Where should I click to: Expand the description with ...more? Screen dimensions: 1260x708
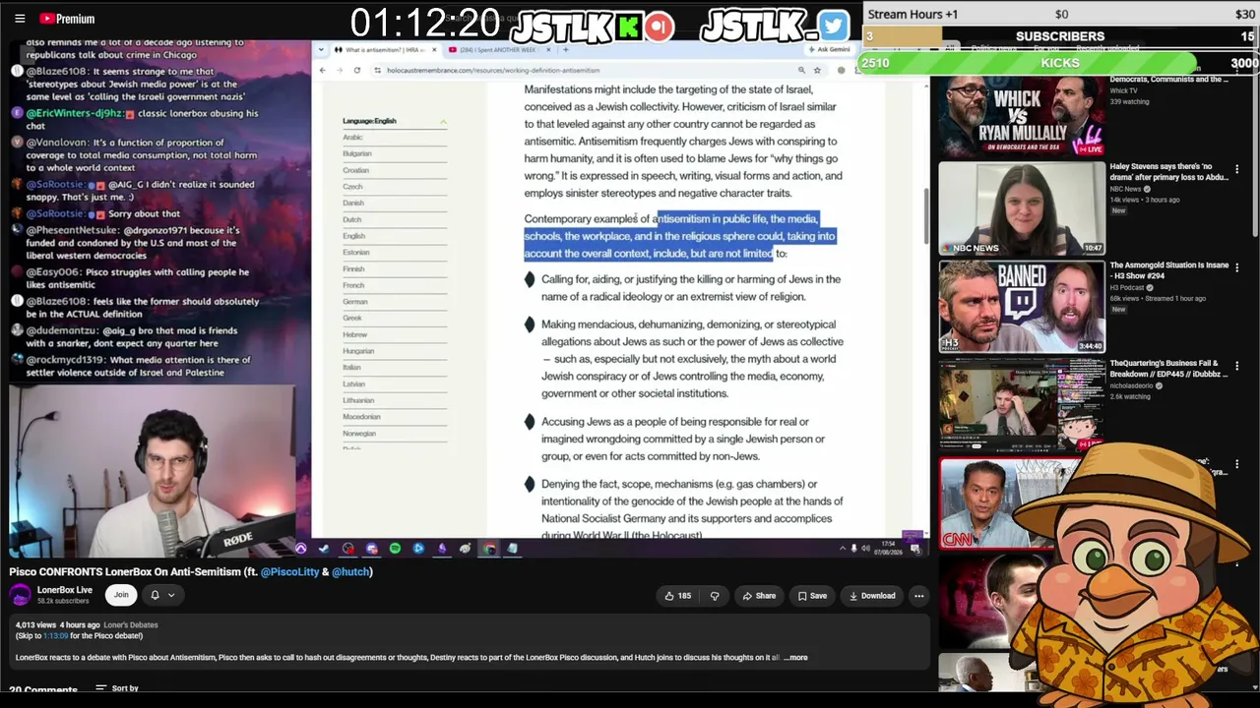[x=795, y=658]
